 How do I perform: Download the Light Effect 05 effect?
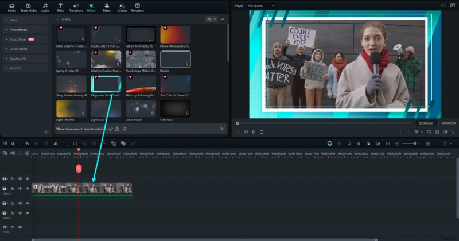click(x=83, y=113)
